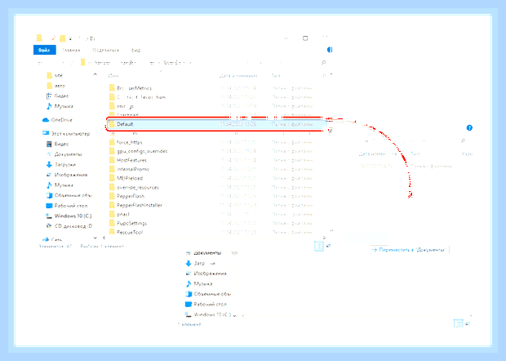Open the Поделиться ribbon tab
The height and width of the screenshot is (361, 506).
(x=105, y=50)
